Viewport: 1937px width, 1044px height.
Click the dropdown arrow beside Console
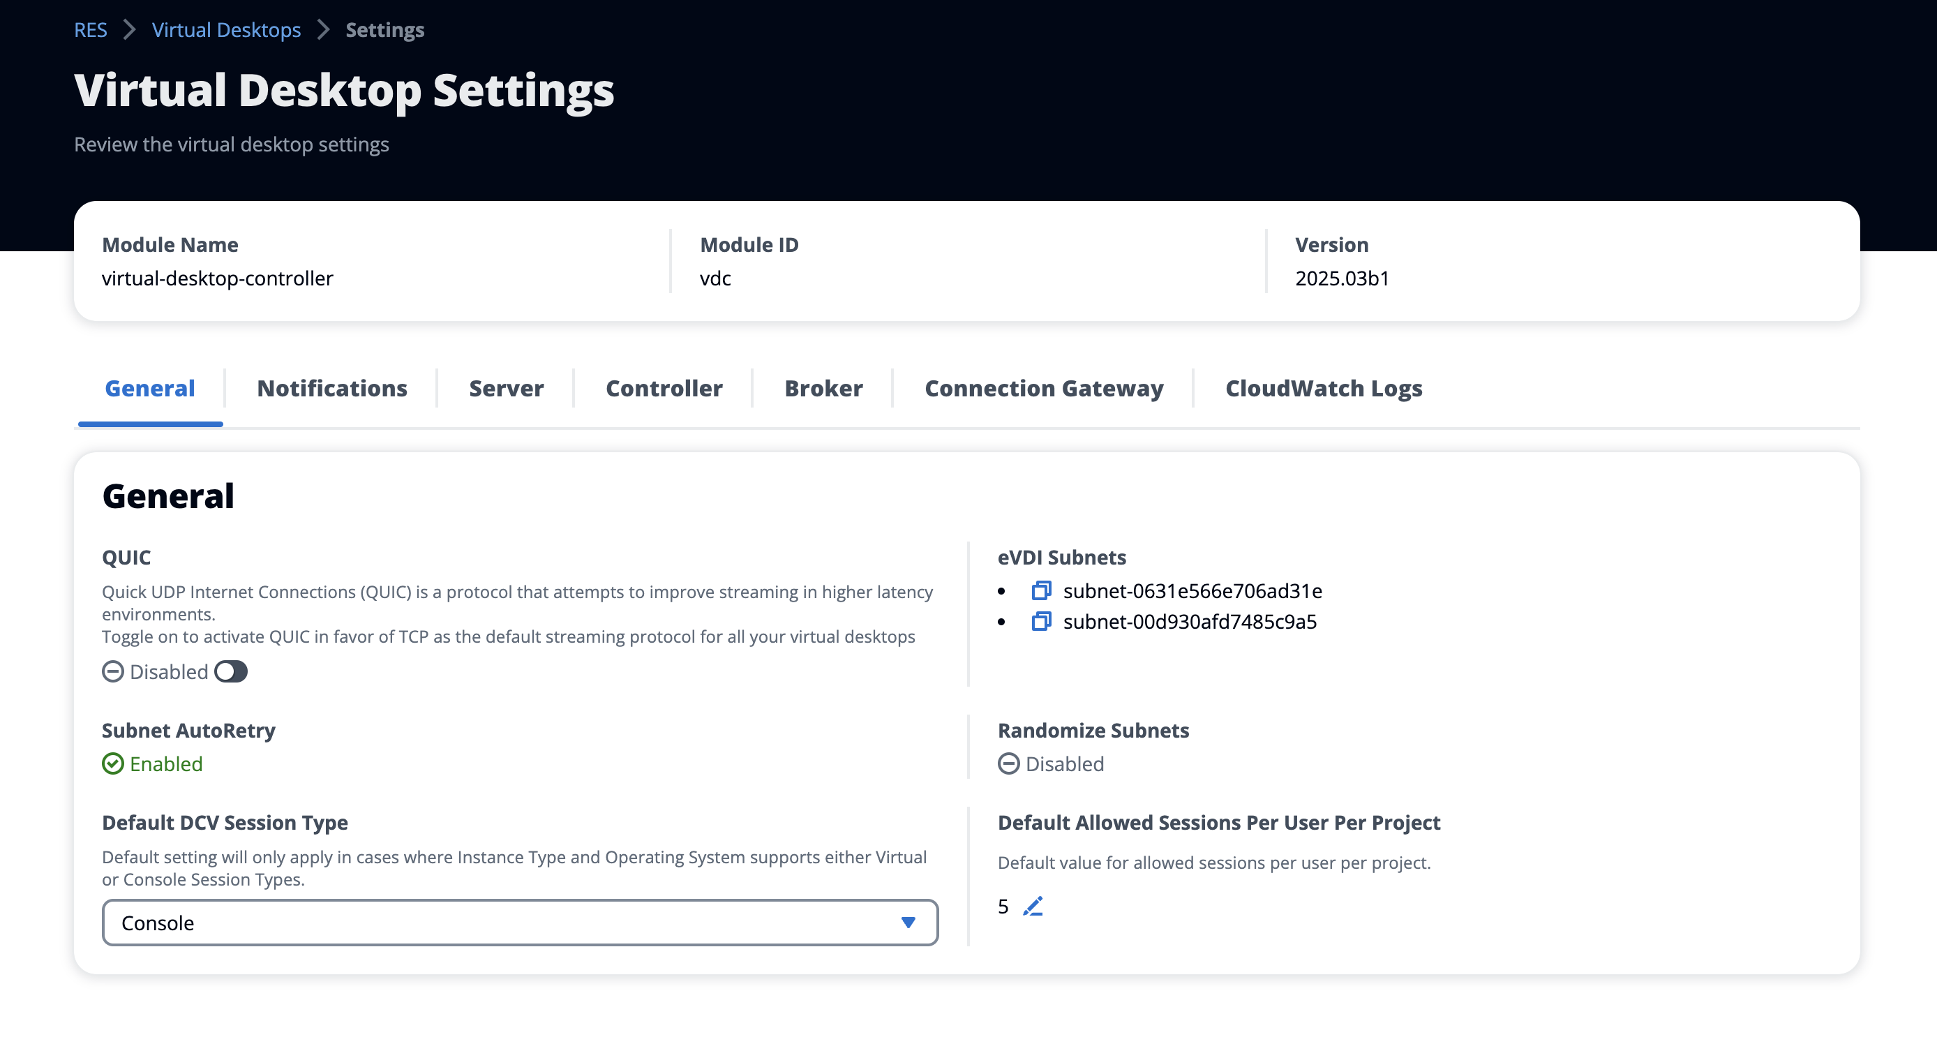(x=908, y=923)
